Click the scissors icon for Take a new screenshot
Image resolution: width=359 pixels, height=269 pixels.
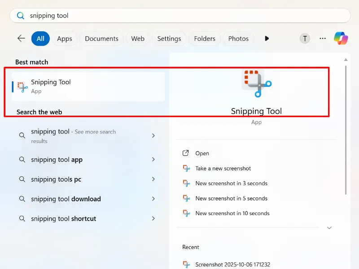(186, 168)
